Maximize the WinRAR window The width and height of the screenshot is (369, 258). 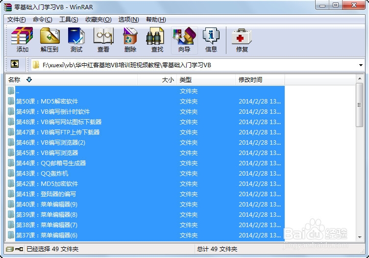[336, 5]
